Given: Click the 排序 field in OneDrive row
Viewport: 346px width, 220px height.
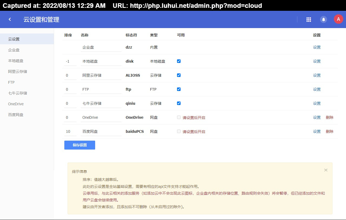Looking at the screenshot, I should pyautogui.click(x=70, y=117).
